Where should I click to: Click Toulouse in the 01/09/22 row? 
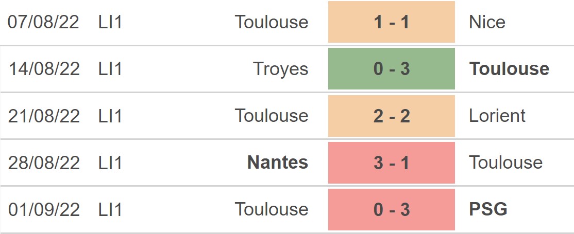(272, 209)
